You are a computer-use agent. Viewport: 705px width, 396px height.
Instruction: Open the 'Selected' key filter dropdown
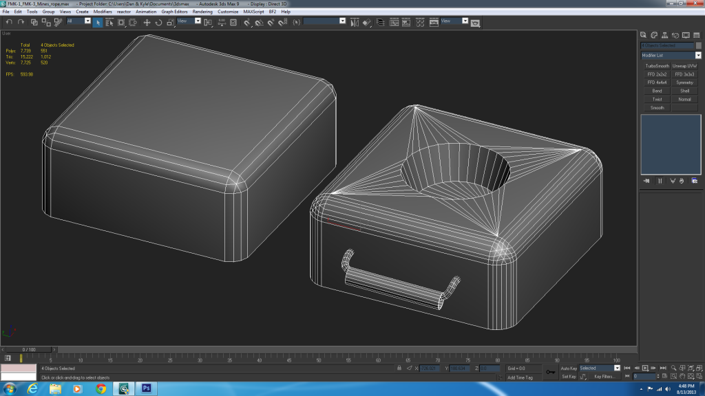[x=617, y=368]
